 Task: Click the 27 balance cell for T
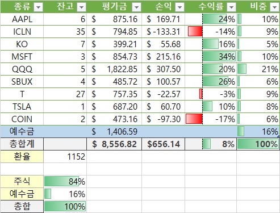click(x=65, y=94)
